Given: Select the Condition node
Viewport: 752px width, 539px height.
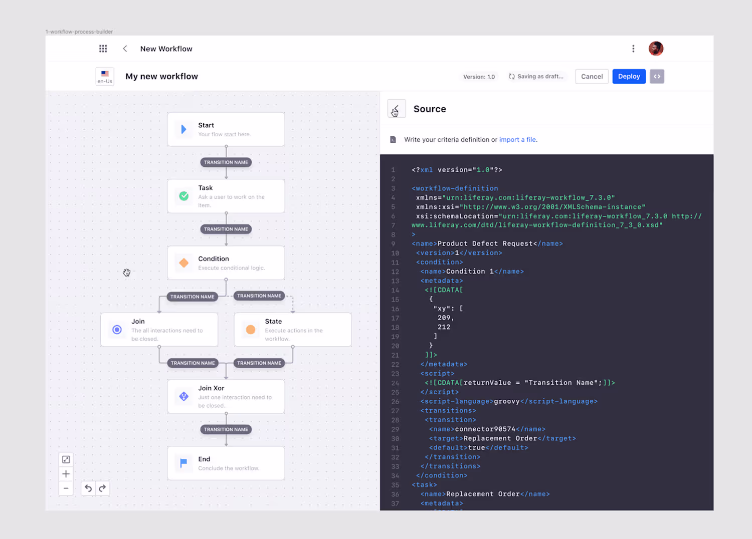Looking at the screenshot, I should point(226,263).
